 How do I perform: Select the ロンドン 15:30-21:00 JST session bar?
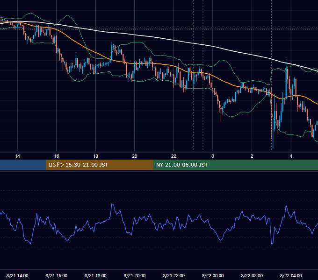(99, 165)
